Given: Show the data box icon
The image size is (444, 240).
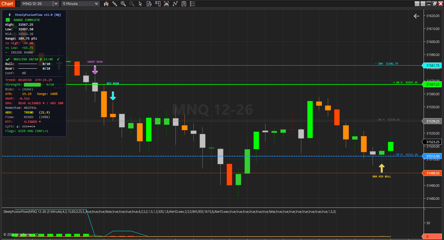Looking at the screenshot, I should coord(149,4).
